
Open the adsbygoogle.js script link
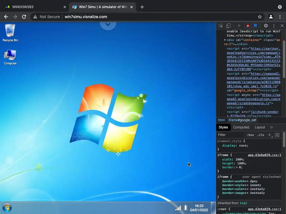[254, 99]
